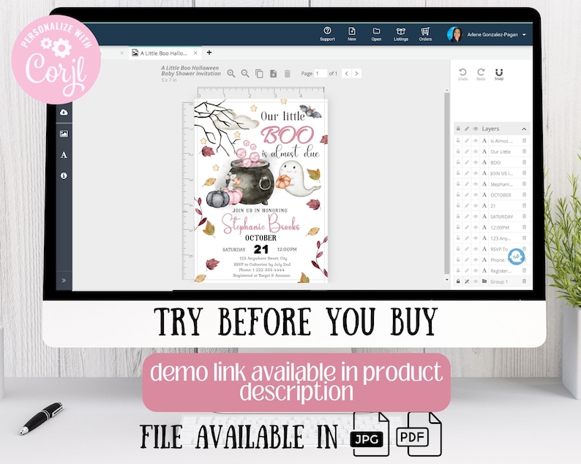Viewport: 581px width, 464px height.
Task: Zoom in on the invitation canvas
Action: tap(230, 74)
